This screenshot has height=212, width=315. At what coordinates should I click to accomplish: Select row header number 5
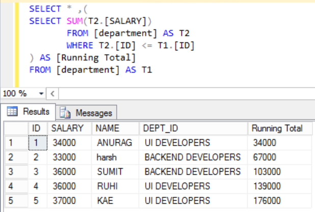coord(16,201)
